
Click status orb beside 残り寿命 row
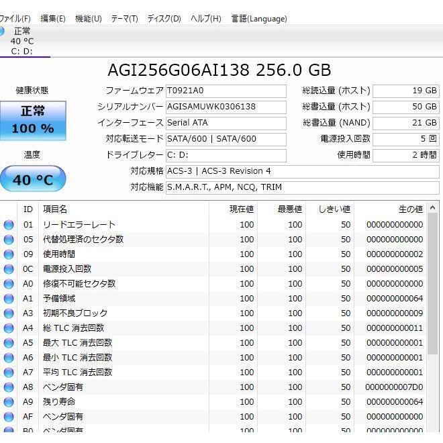(x=9, y=402)
